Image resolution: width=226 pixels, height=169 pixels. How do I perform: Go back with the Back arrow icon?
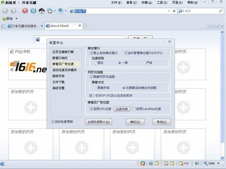click(5, 11)
